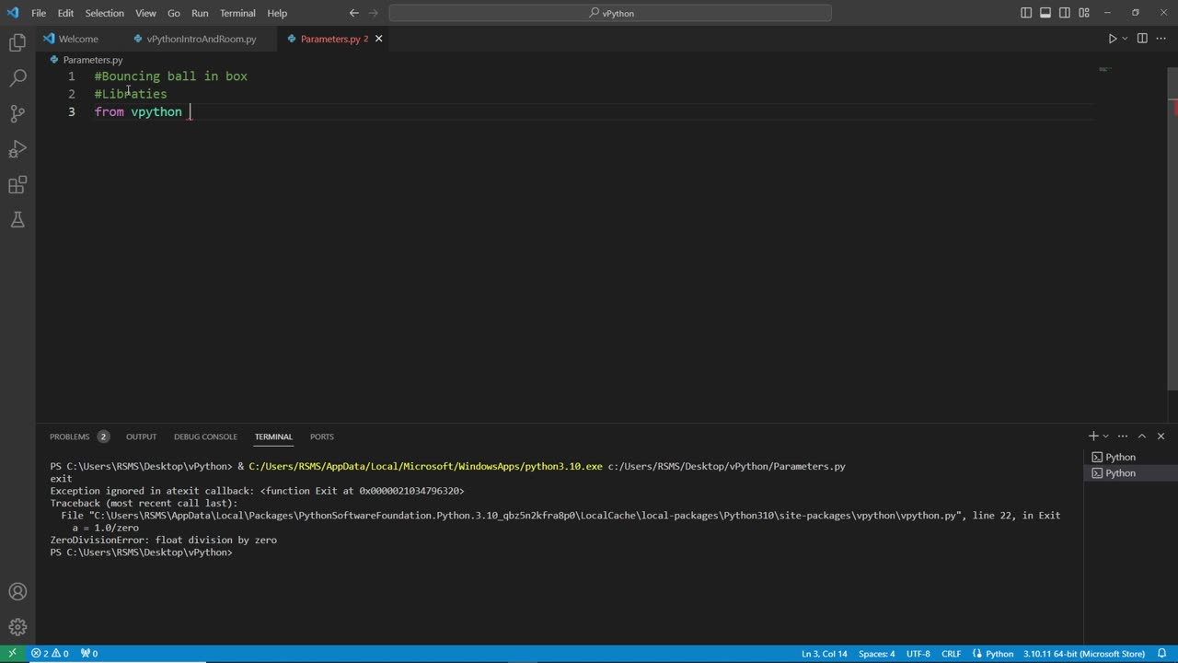Open the Terminal menu
This screenshot has height=663, width=1178.
pyautogui.click(x=237, y=13)
